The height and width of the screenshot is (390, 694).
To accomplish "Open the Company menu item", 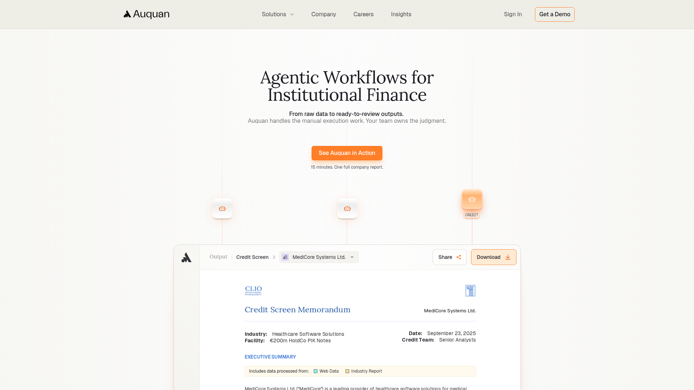I will 324,14.
